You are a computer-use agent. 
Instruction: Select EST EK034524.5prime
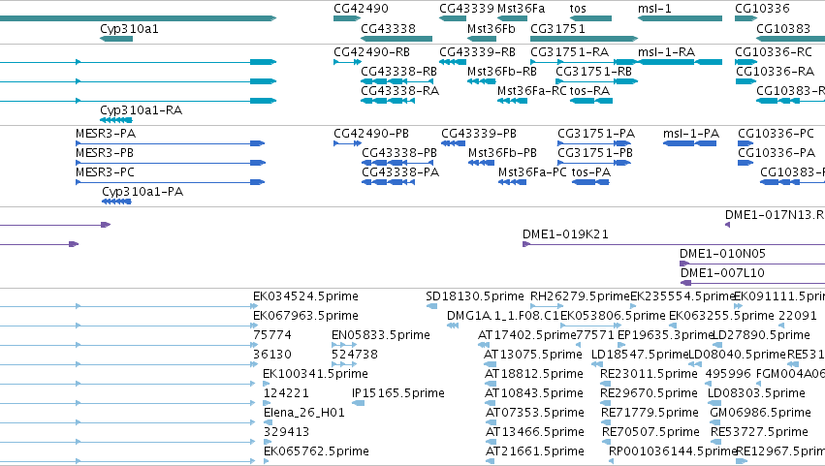point(305,296)
